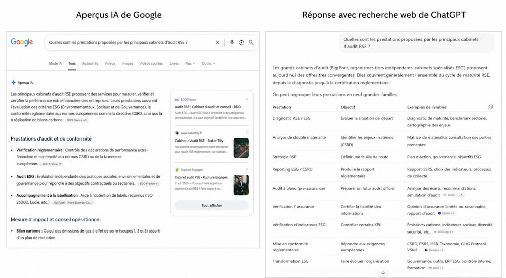
Task: Click the ChatGPT user question bubble
Action: coord(416,43)
